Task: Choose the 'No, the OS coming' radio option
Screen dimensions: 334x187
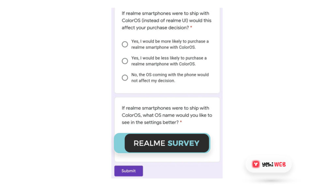Action: click(x=125, y=78)
